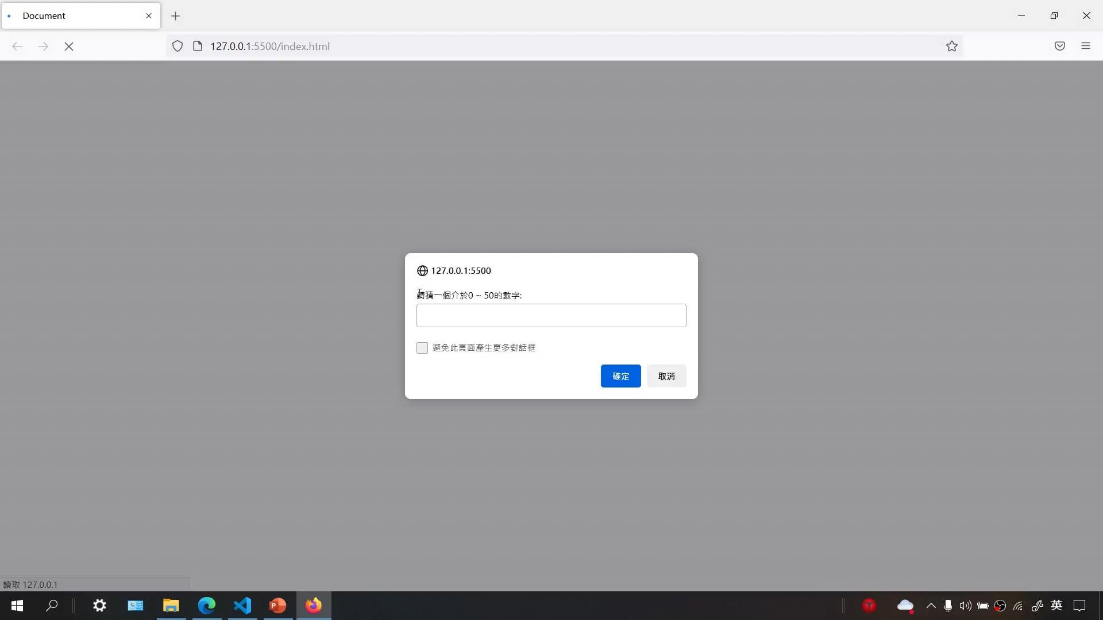The image size is (1103, 620).
Task: Bookmark this page using the star icon
Action: click(951, 46)
